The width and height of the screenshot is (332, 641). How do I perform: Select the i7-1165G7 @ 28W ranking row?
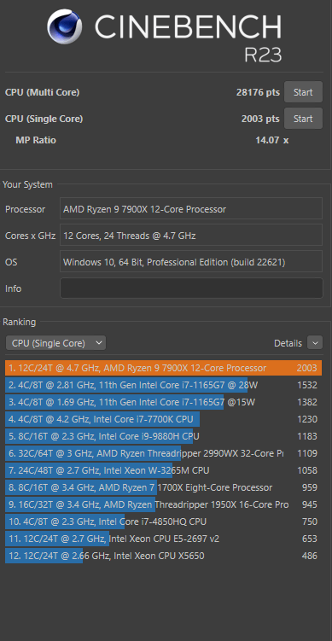pyautogui.click(x=164, y=385)
